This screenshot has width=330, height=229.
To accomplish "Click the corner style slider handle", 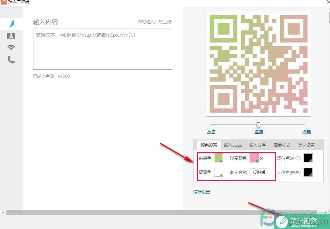I will (x=258, y=125).
